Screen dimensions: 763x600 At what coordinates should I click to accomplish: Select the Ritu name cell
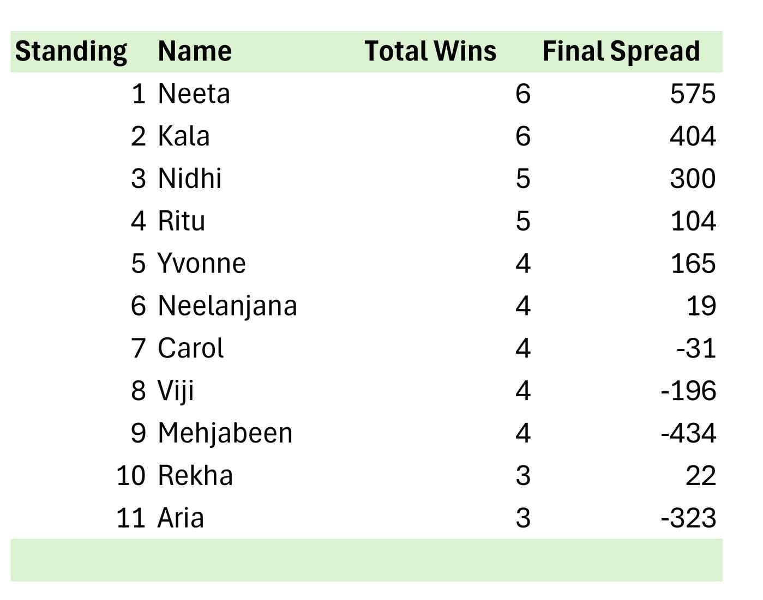pyautogui.click(x=181, y=221)
